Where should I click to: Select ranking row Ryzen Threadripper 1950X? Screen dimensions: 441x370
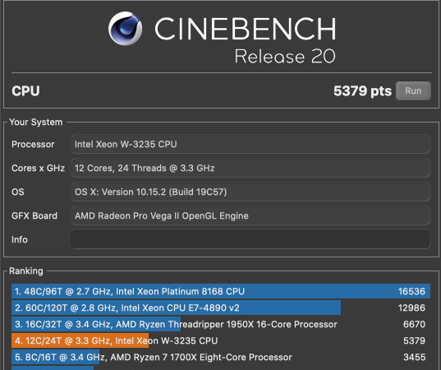pos(221,324)
